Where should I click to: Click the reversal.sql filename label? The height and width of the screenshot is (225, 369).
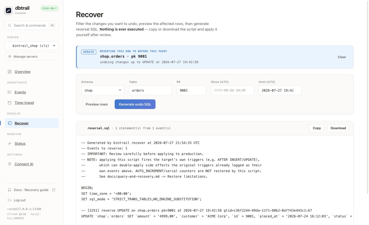(99, 128)
